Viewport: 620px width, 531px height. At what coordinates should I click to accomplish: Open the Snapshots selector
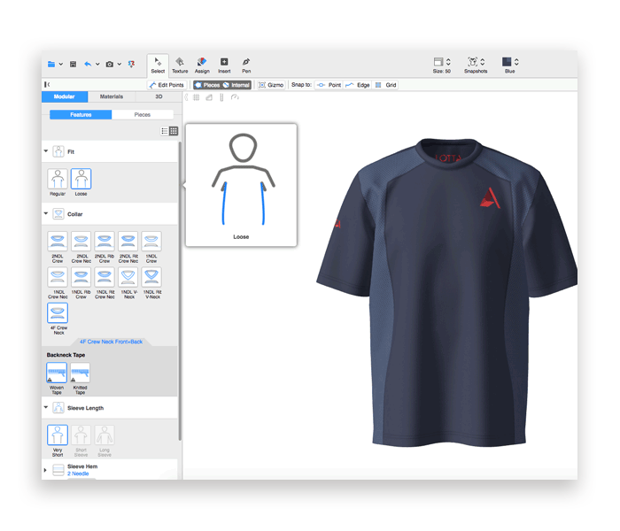coord(476,65)
